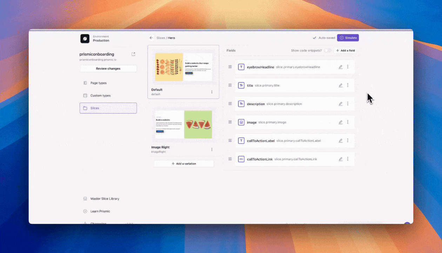Viewport: 442px width, 253px height.
Task: Select the Slices section icon in sidebar
Action: point(85,108)
